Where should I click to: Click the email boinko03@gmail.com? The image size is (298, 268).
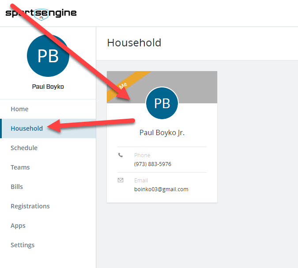(x=161, y=189)
